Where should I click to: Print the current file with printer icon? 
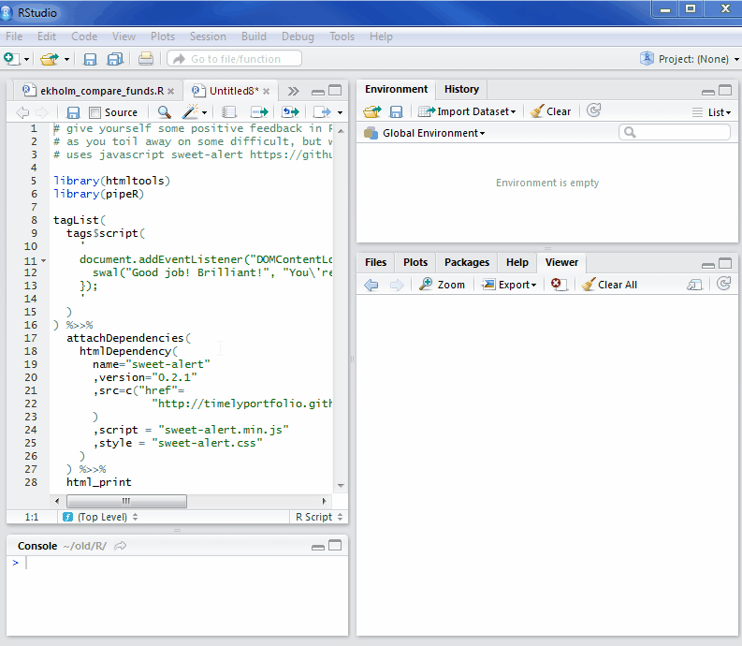pyautogui.click(x=146, y=59)
